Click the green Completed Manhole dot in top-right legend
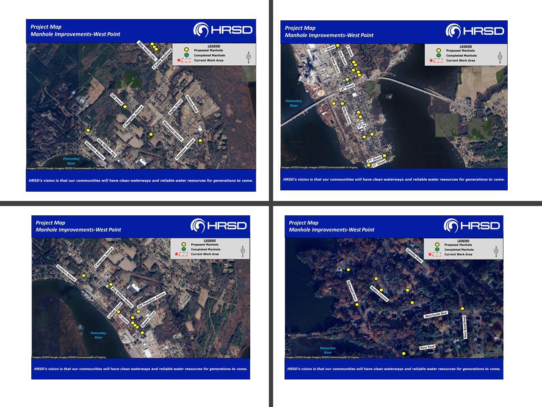542x407 pixels. pos(438,56)
